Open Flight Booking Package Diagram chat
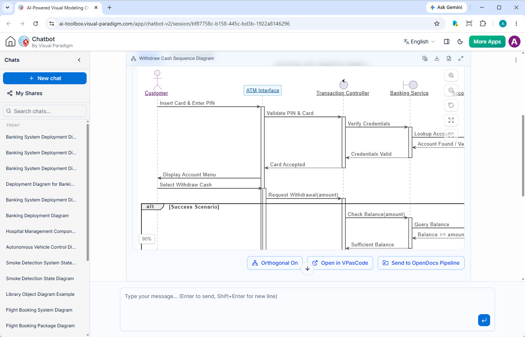 pos(40,326)
